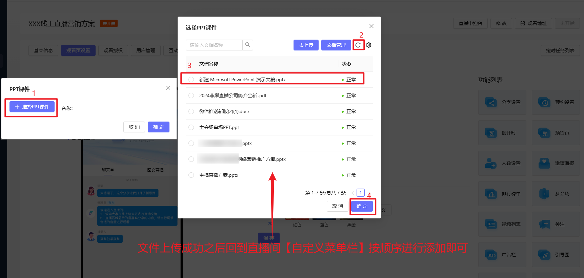Open the 分享设置 share icon
The image size is (584, 278).
[x=491, y=102]
